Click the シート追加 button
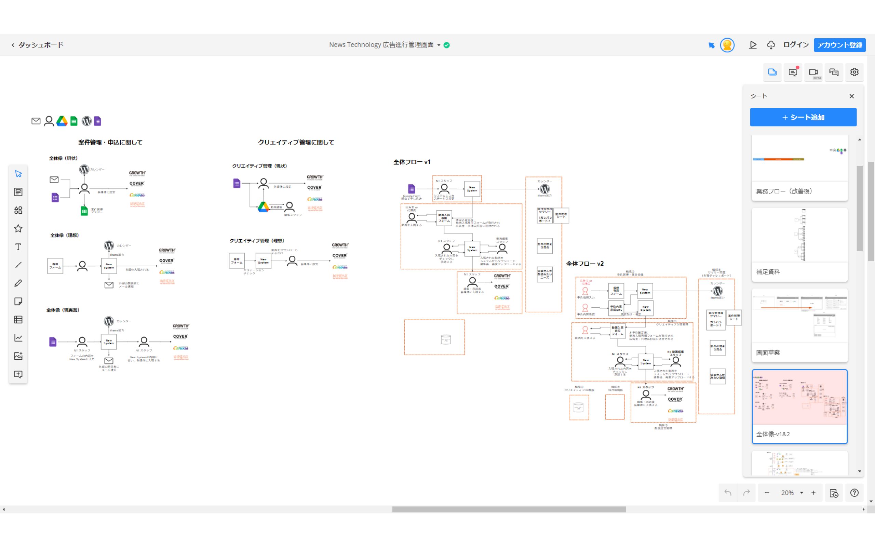The height and width of the screenshot is (547, 875). [x=803, y=117]
